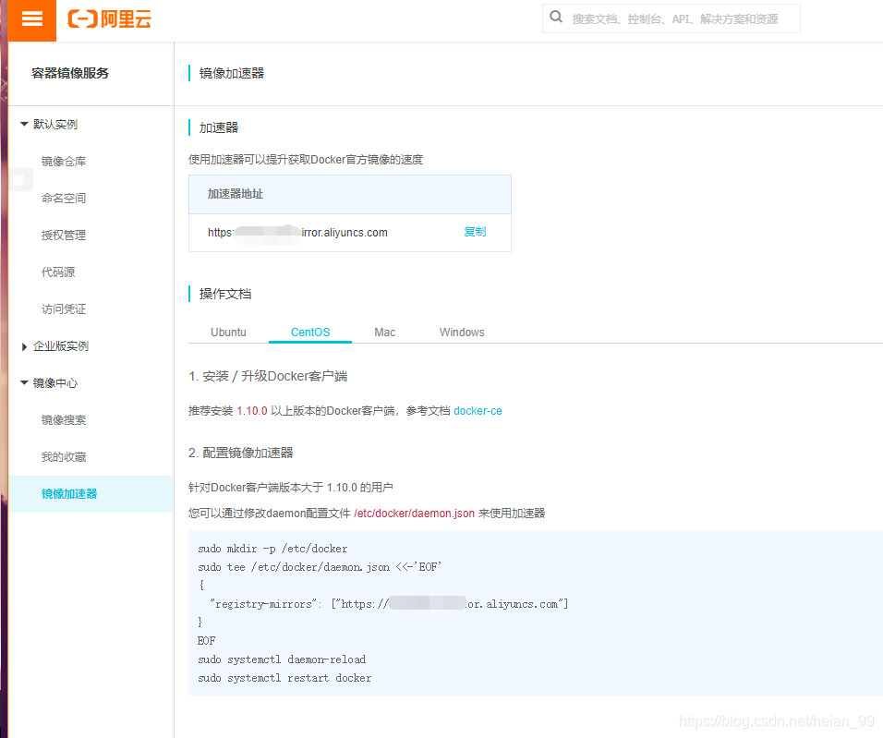Click the 镜像加速器 page title
This screenshot has height=738, width=883.
(x=232, y=73)
